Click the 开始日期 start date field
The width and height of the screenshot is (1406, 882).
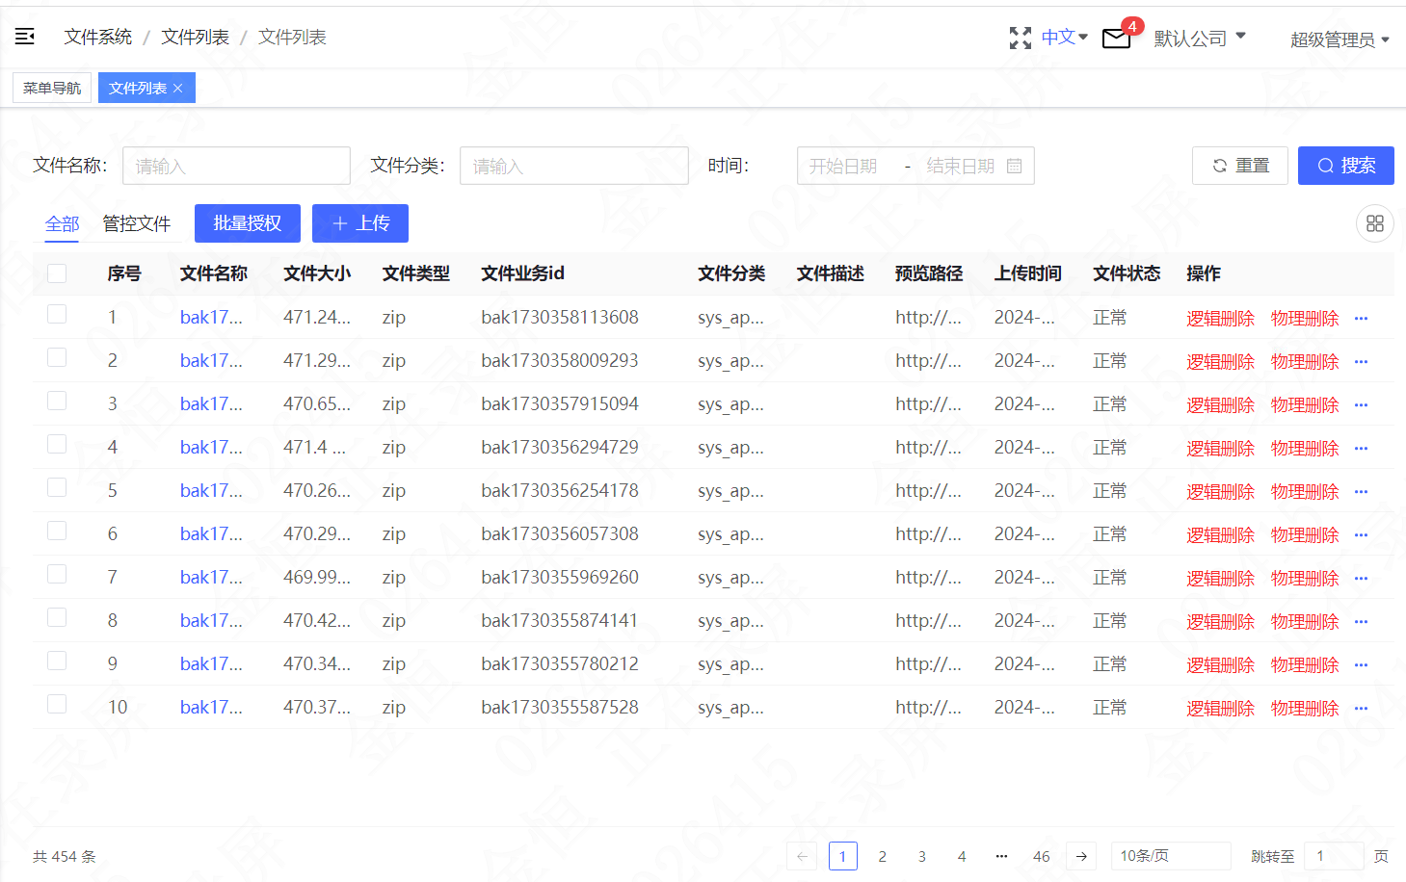846,166
